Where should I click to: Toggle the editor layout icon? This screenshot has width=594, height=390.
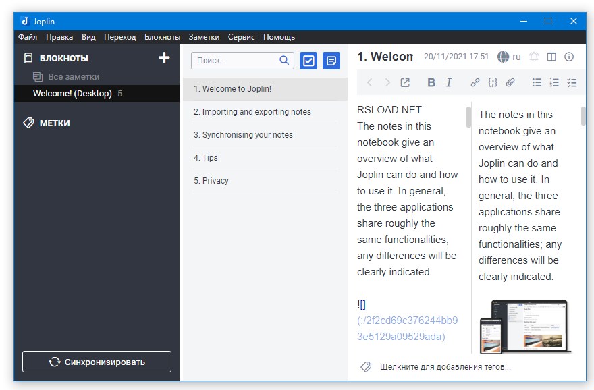click(x=551, y=57)
